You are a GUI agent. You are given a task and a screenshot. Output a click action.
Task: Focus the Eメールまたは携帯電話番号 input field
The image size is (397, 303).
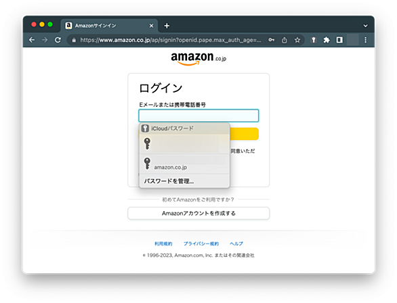(198, 116)
